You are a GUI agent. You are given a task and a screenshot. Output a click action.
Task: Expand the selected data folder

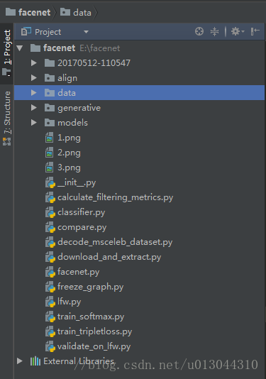tap(34, 93)
